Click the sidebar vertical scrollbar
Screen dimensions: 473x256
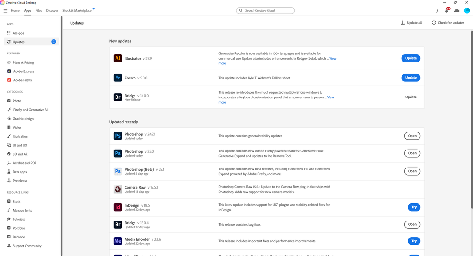pyautogui.click(x=62, y=136)
